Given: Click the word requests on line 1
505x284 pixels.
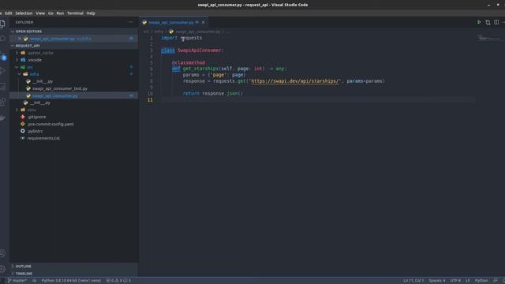Looking at the screenshot, I should point(191,38).
